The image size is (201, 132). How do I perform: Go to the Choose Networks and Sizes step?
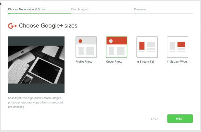pyautogui.click(x=26, y=9)
